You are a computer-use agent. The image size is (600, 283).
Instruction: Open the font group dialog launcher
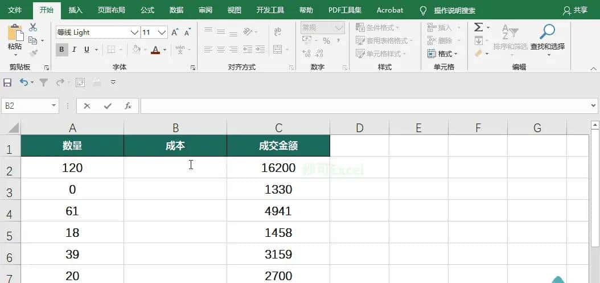[x=193, y=67]
